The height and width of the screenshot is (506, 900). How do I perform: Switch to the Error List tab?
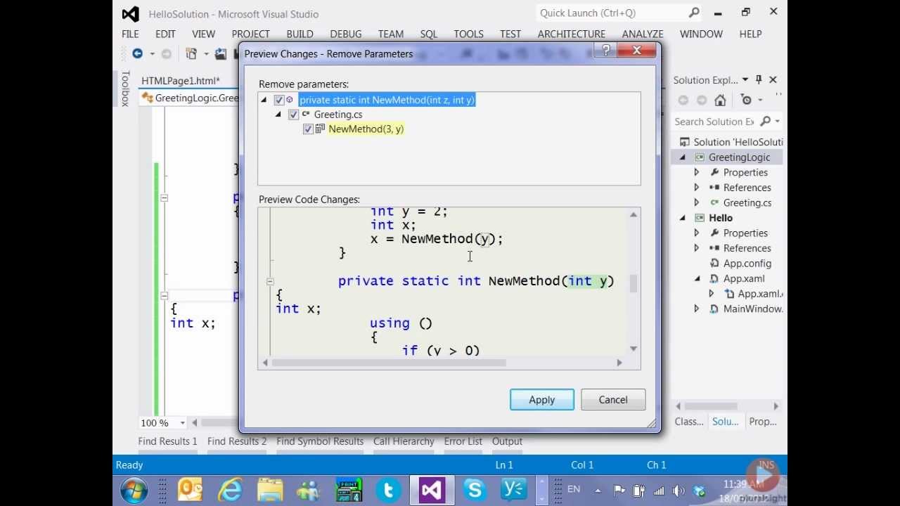pyautogui.click(x=463, y=441)
